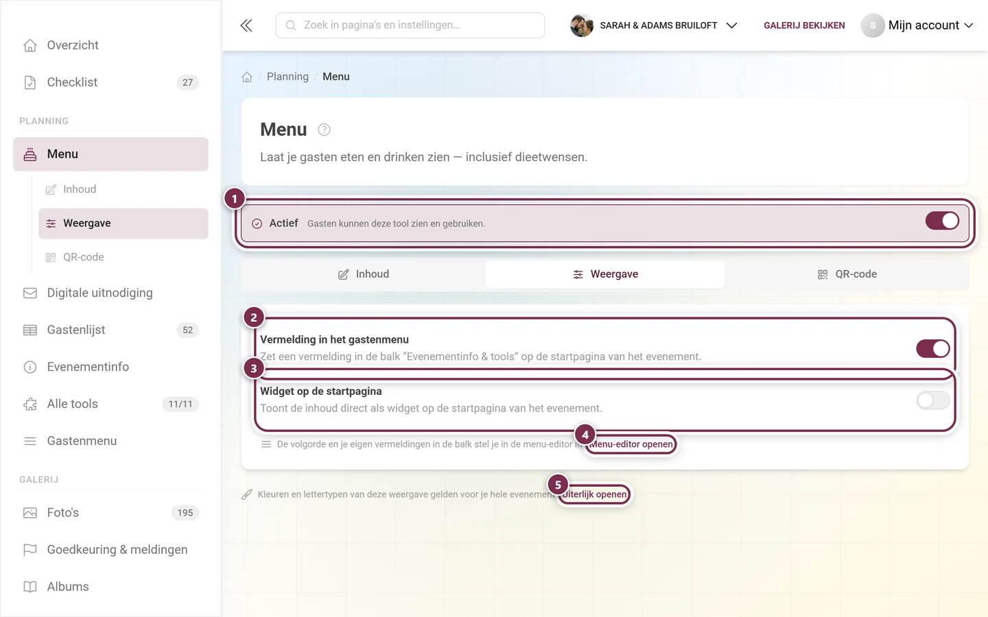Open Gastenmenu label in sidebar

(x=82, y=441)
